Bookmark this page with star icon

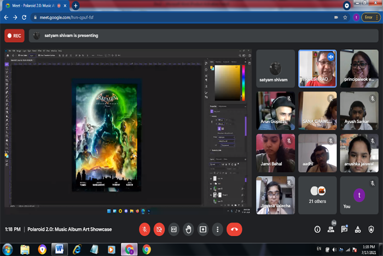point(345,18)
